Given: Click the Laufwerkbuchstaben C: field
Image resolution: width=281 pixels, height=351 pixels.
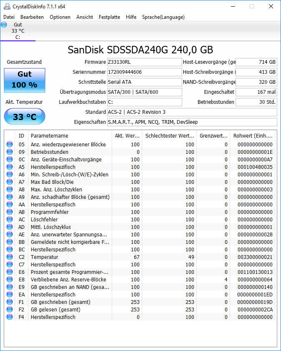Looking at the screenshot, I should [144, 102].
